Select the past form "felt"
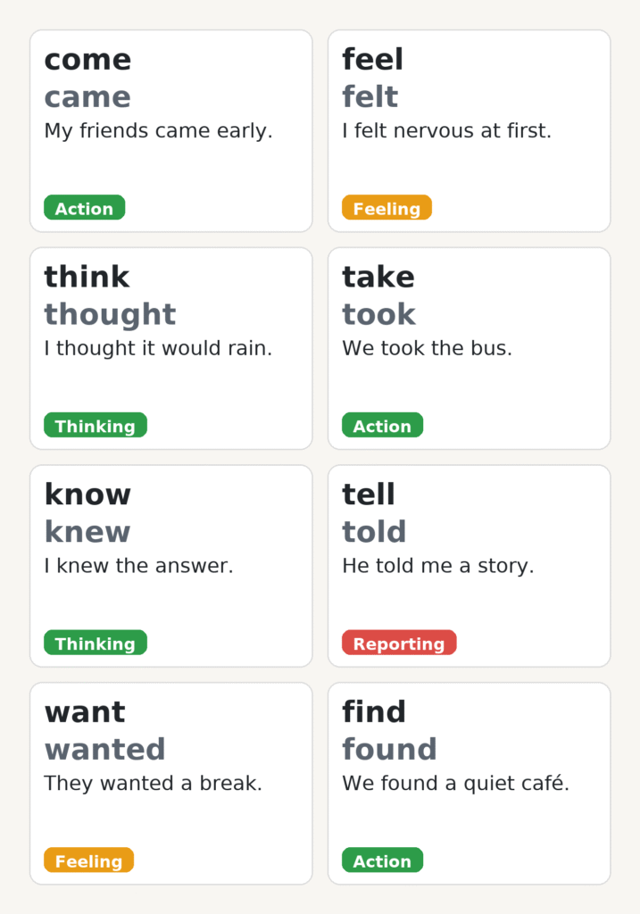Image resolution: width=640 pixels, height=914 pixels. 370,96
